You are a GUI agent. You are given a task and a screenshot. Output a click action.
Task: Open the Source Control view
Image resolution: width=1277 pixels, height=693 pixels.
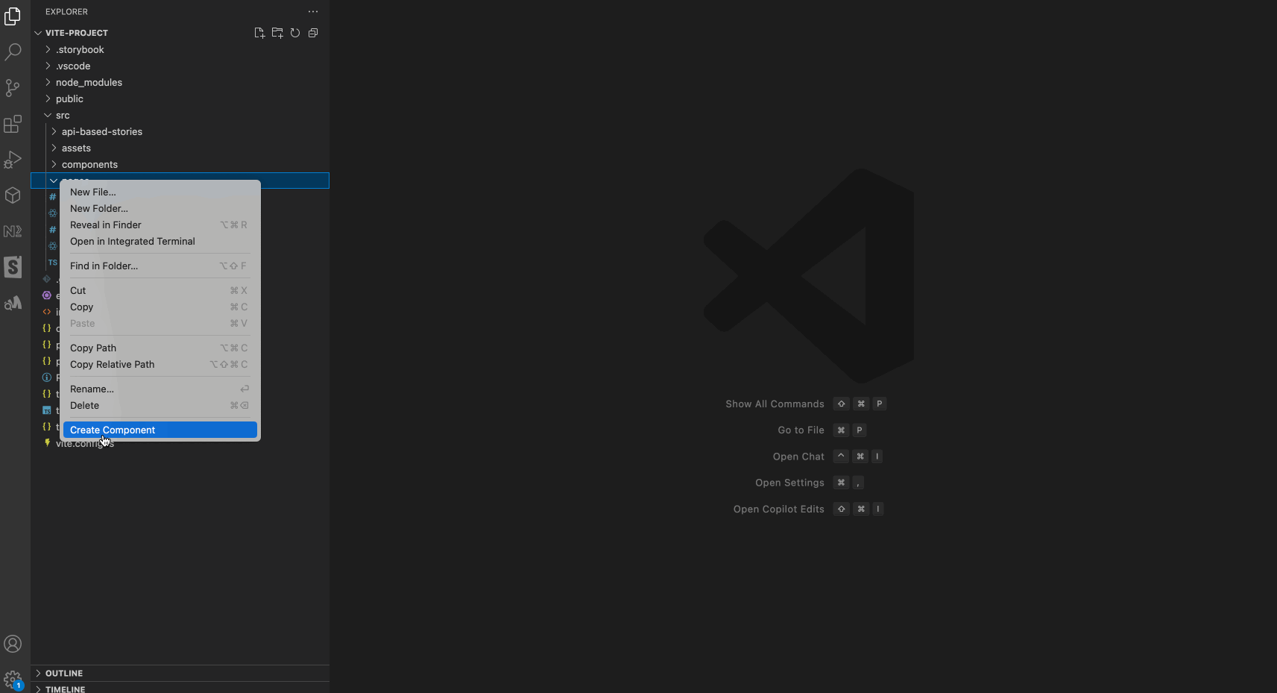pos(13,88)
